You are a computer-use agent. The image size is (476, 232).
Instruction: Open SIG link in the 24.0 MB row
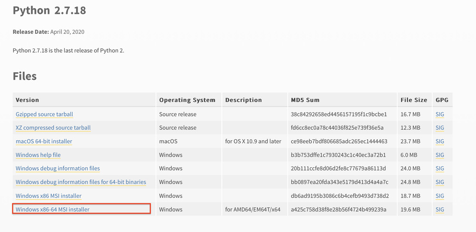coord(440,168)
